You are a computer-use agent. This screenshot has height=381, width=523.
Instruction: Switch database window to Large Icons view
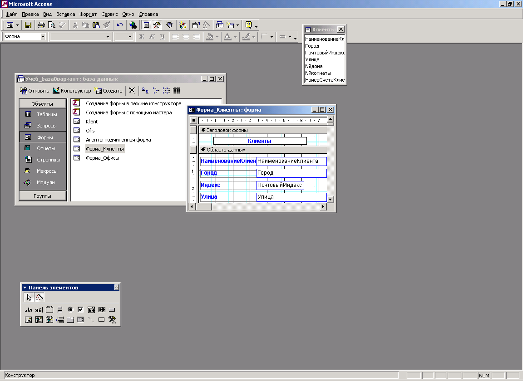point(145,90)
